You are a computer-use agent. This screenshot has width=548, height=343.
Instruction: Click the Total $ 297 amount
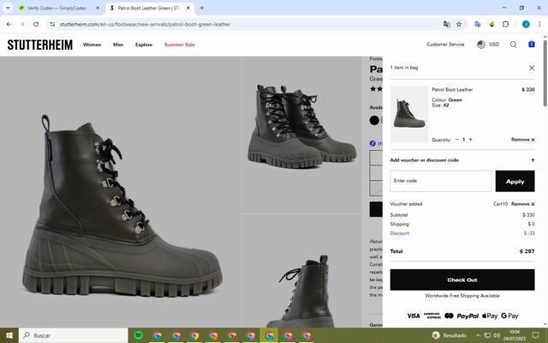tap(527, 251)
